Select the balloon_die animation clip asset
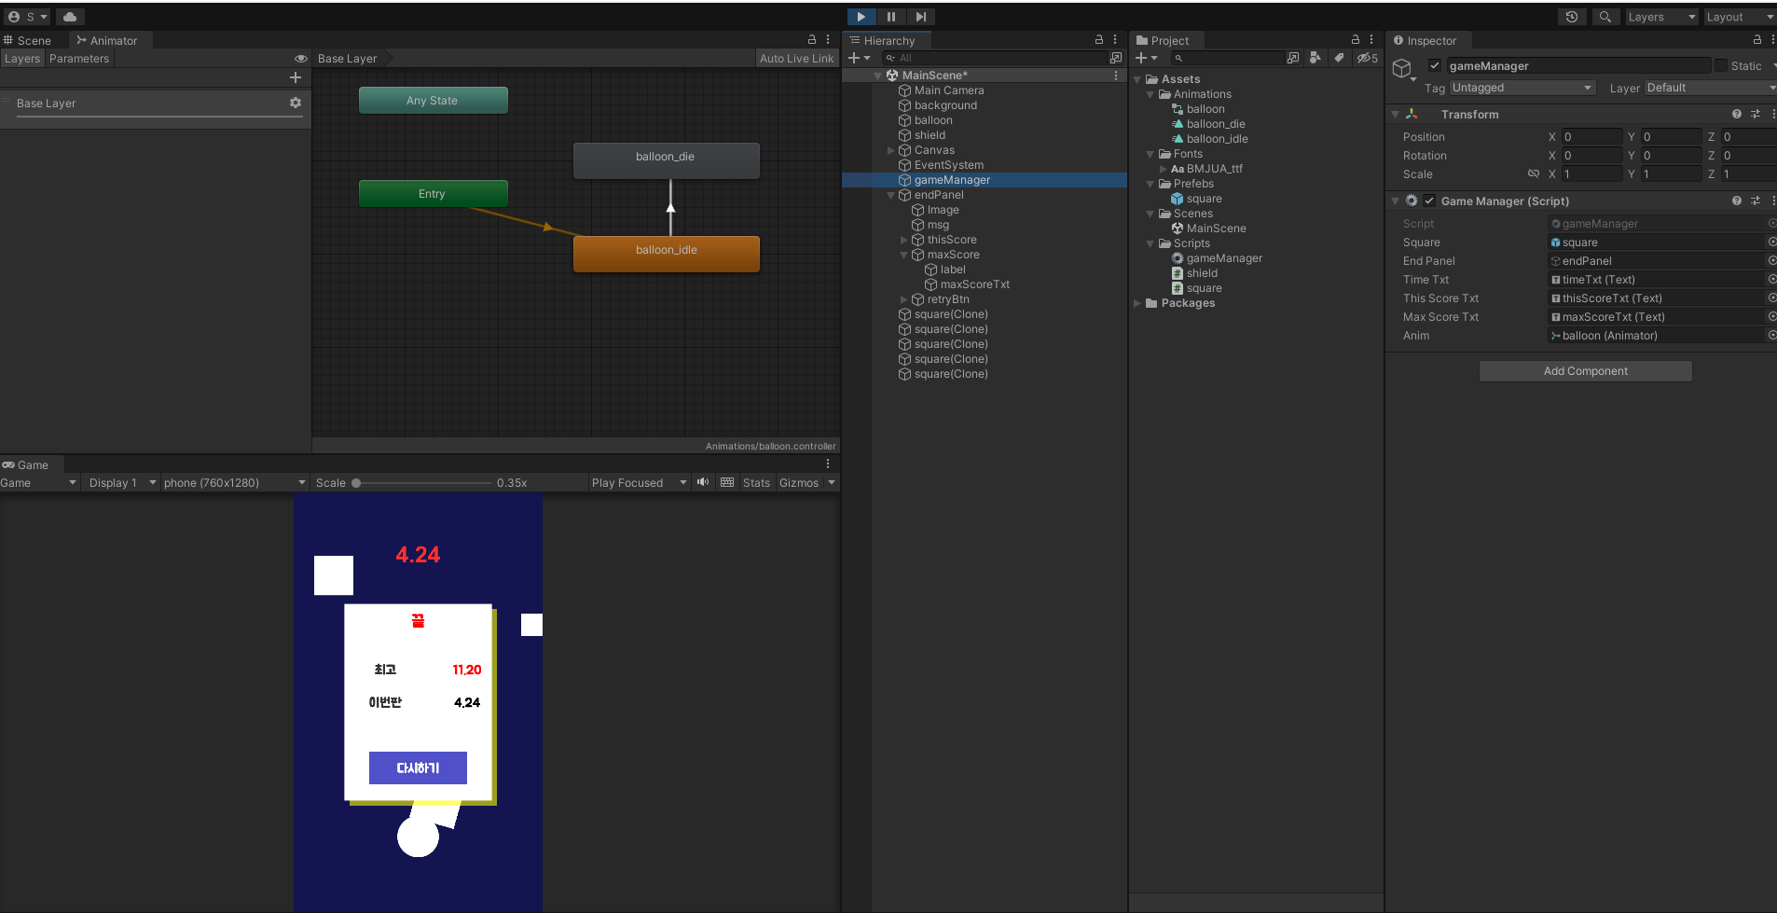 point(1216,124)
